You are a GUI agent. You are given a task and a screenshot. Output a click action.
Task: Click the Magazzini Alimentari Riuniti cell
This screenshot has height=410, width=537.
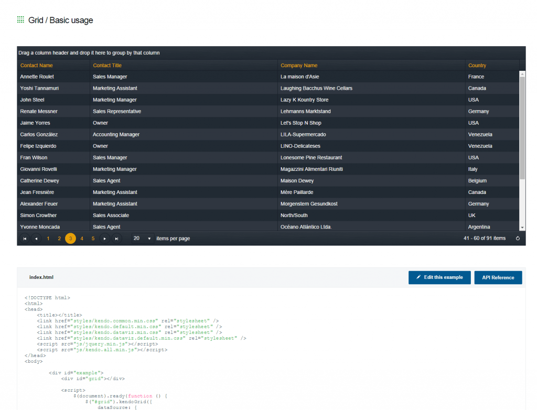(x=371, y=169)
